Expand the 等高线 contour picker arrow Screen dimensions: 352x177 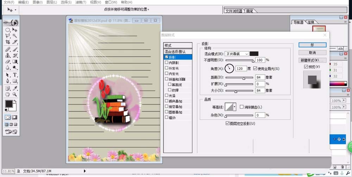coord(234,107)
